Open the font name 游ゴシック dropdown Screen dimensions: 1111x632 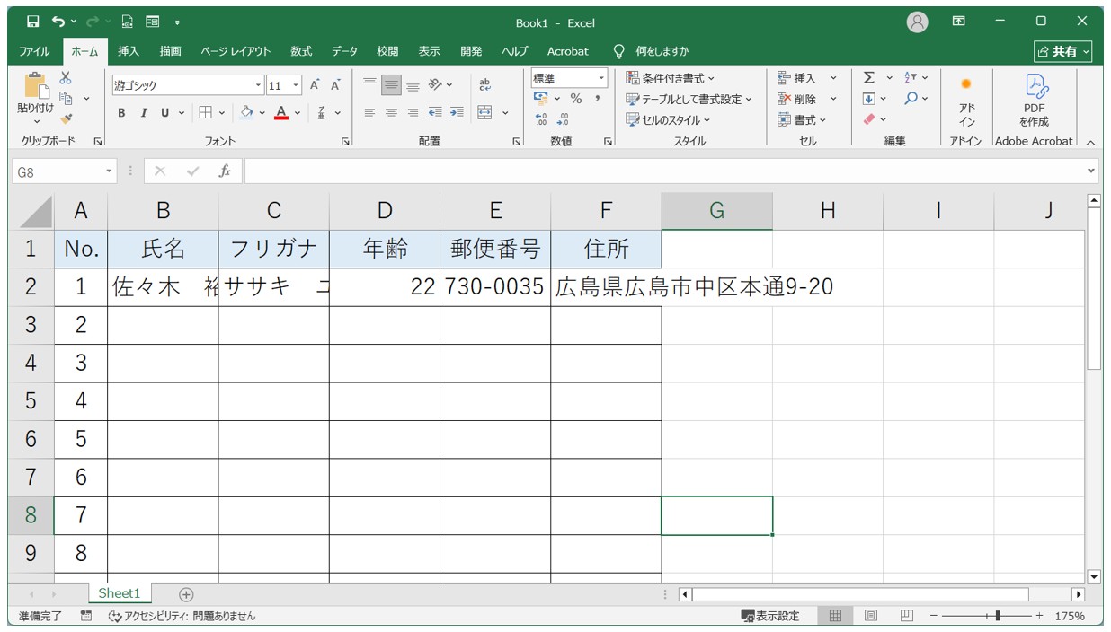point(259,86)
